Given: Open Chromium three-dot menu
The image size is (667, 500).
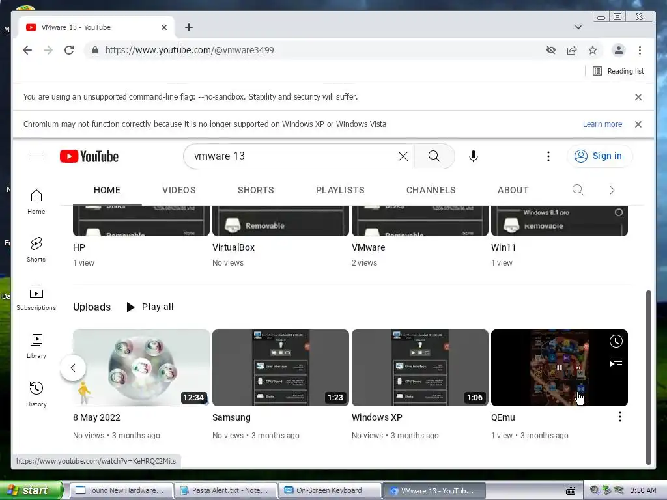Looking at the screenshot, I should pyautogui.click(x=640, y=50).
